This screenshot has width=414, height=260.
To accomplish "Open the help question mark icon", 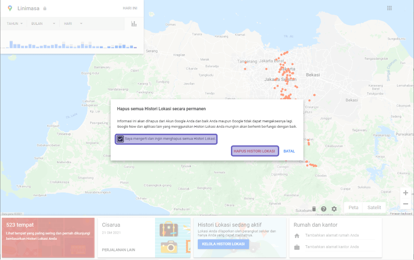I will point(324,209).
